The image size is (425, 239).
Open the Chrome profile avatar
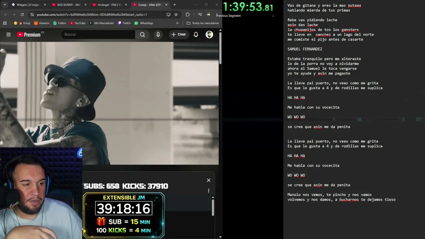[209, 15]
